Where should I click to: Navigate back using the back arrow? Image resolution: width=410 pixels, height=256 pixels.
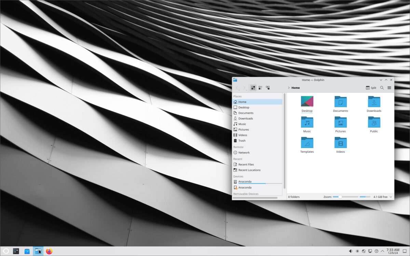pos(237,88)
